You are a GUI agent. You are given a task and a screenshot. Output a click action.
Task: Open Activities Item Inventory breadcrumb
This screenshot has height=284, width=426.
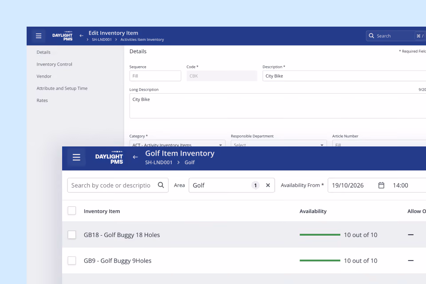pyautogui.click(x=142, y=39)
